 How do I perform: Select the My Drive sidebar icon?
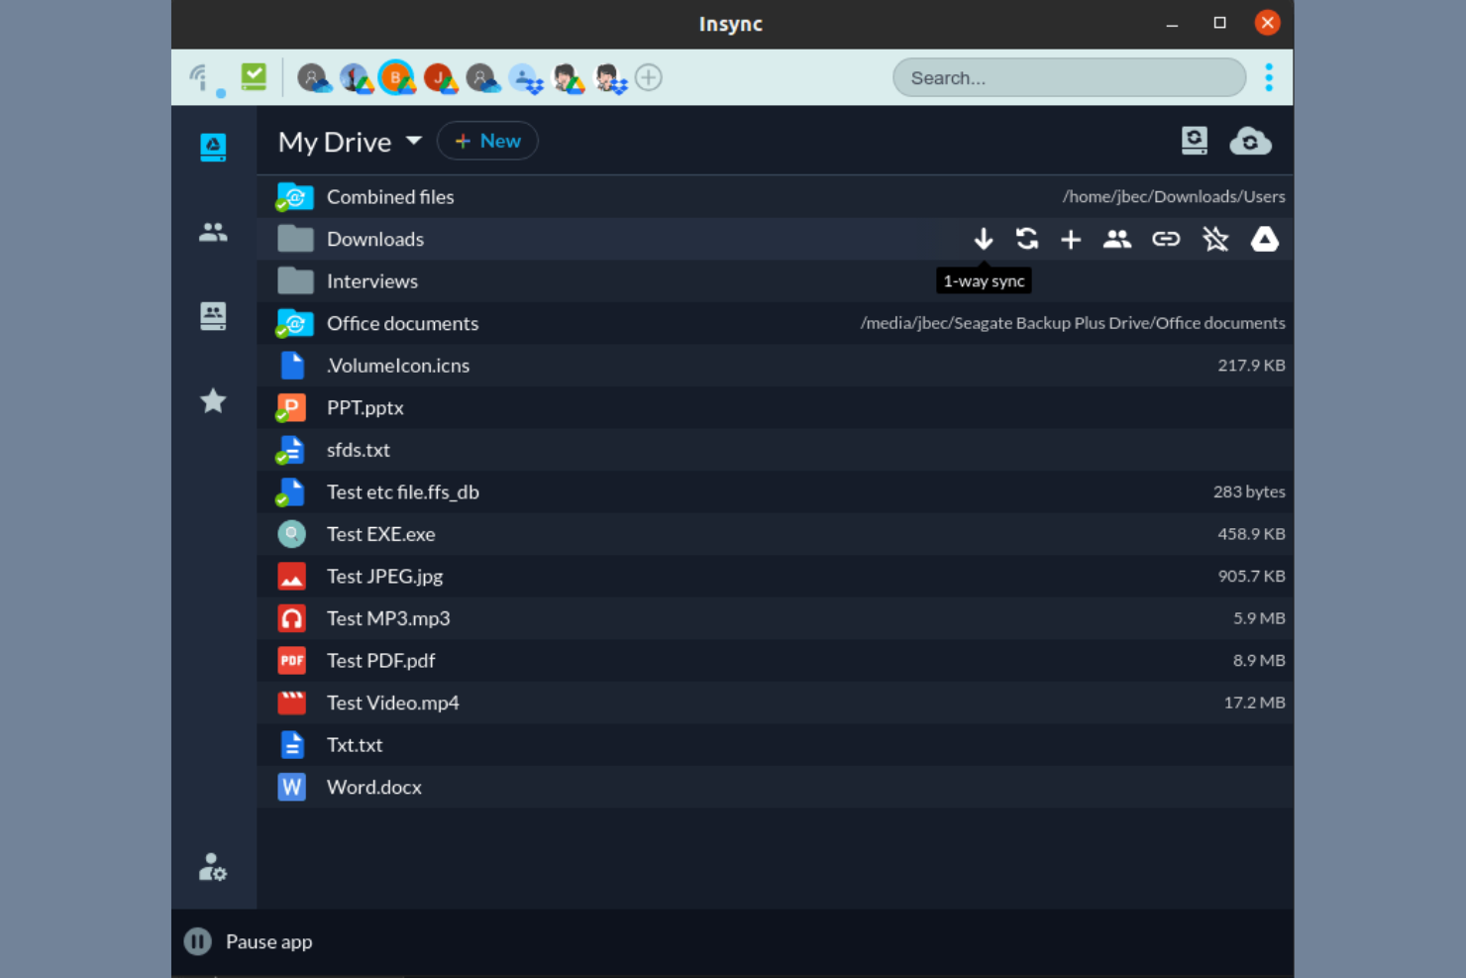pyautogui.click(x=213, y=146)
